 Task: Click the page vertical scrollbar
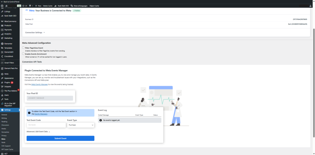pos(314,83)
